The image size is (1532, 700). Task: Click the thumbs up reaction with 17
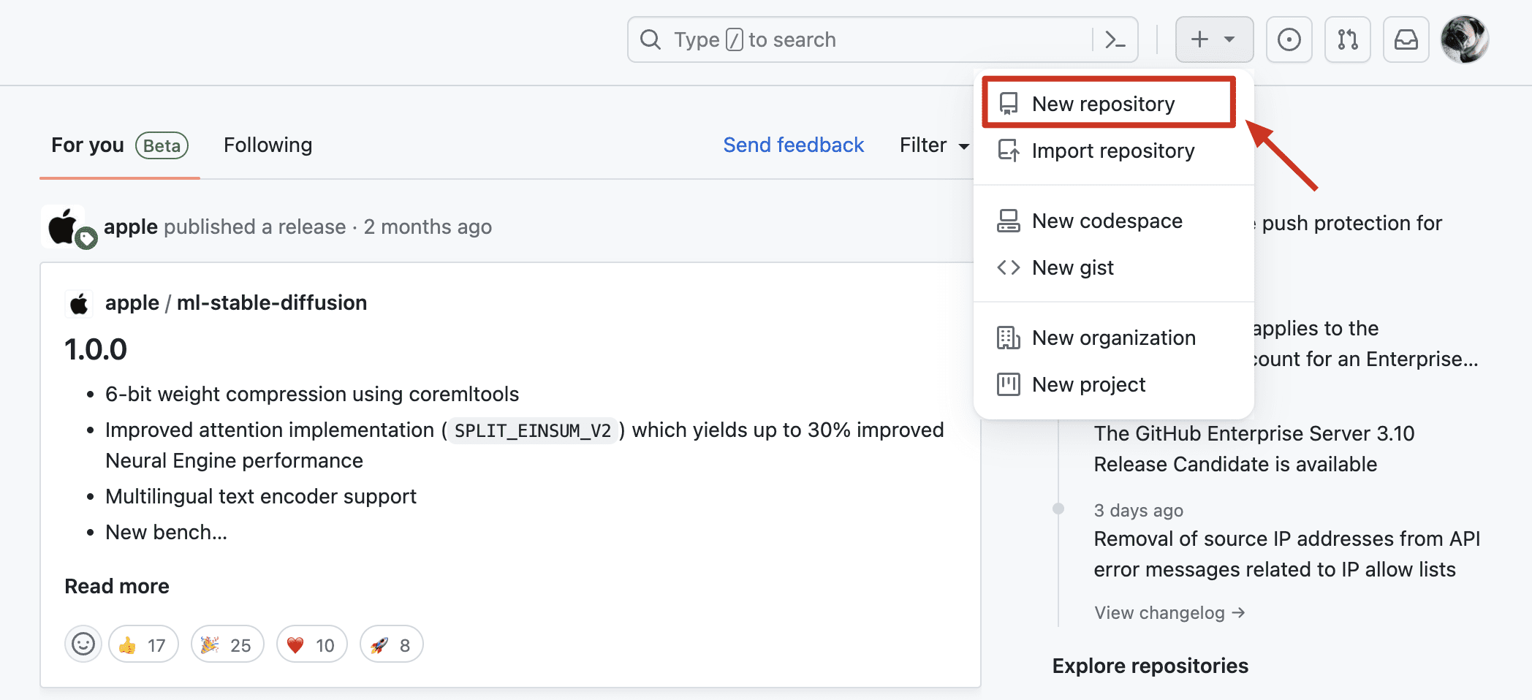coord(143,644)
